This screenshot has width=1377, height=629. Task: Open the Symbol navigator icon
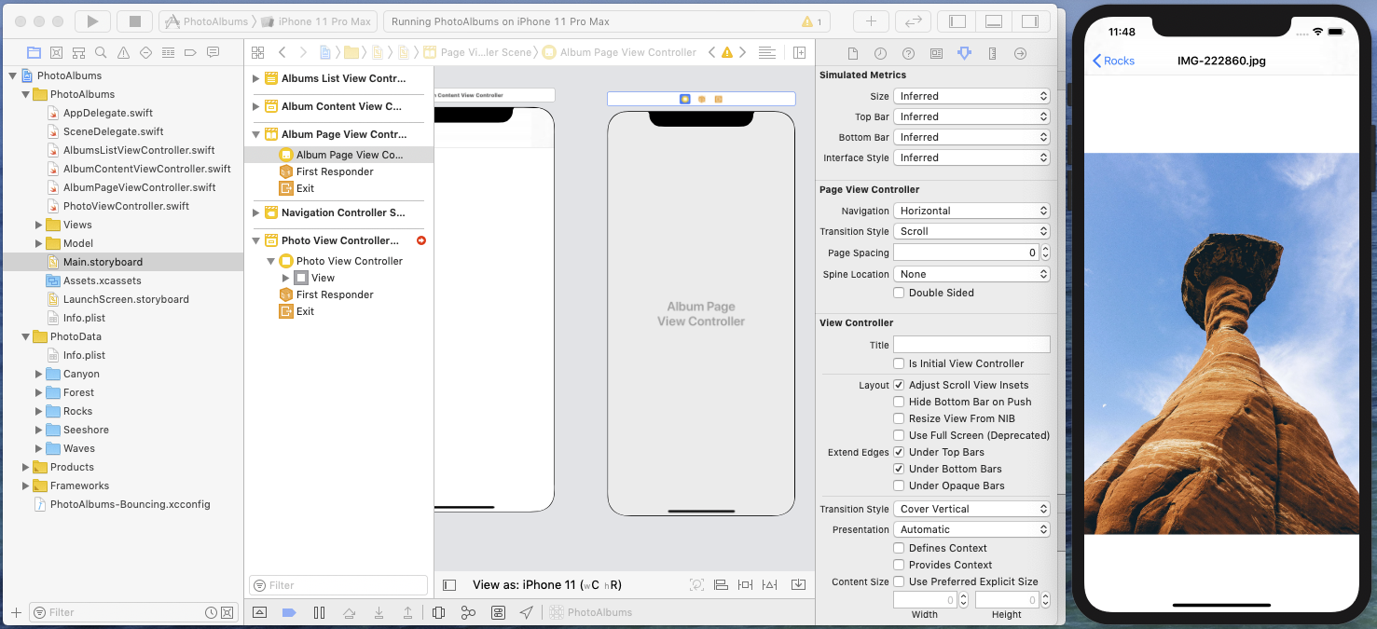point(78,52)
